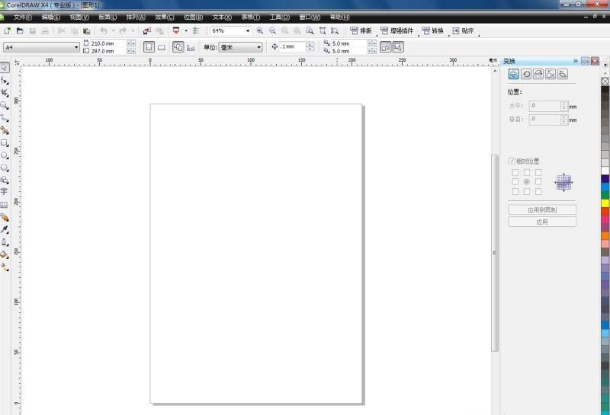Click the 应用到再制 button
Image resolution: width=610 pixels, height=415 pixels.
coord(542,209)
